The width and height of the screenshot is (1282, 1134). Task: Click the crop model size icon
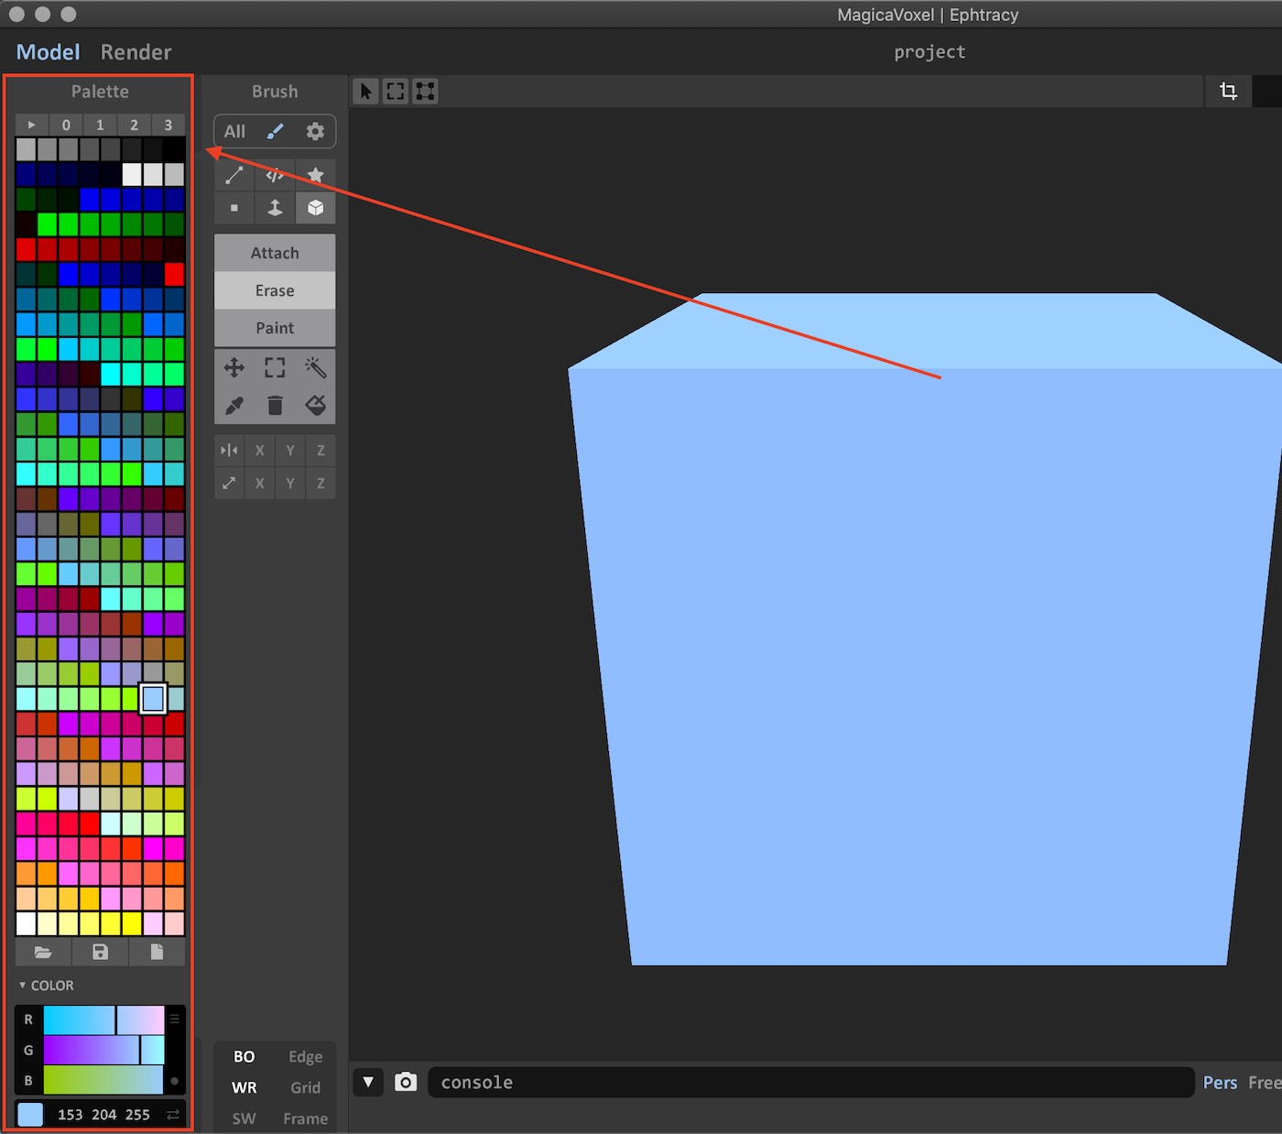1228,91
